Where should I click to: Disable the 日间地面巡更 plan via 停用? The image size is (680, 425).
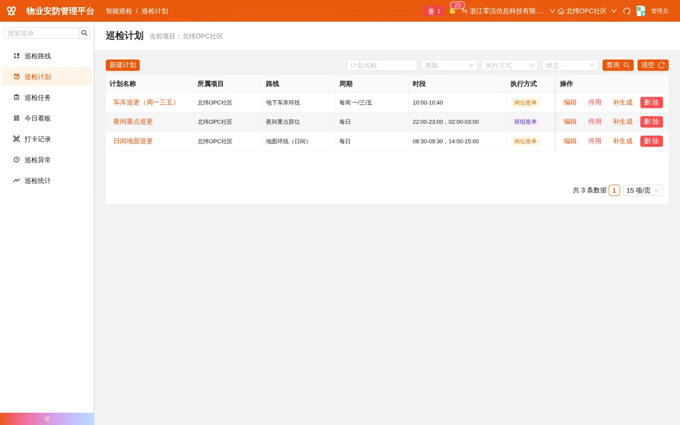[x=595, y=141]
